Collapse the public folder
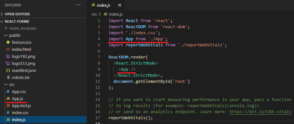294x124 pixels. pyautogui.click(x=15, y=35)
